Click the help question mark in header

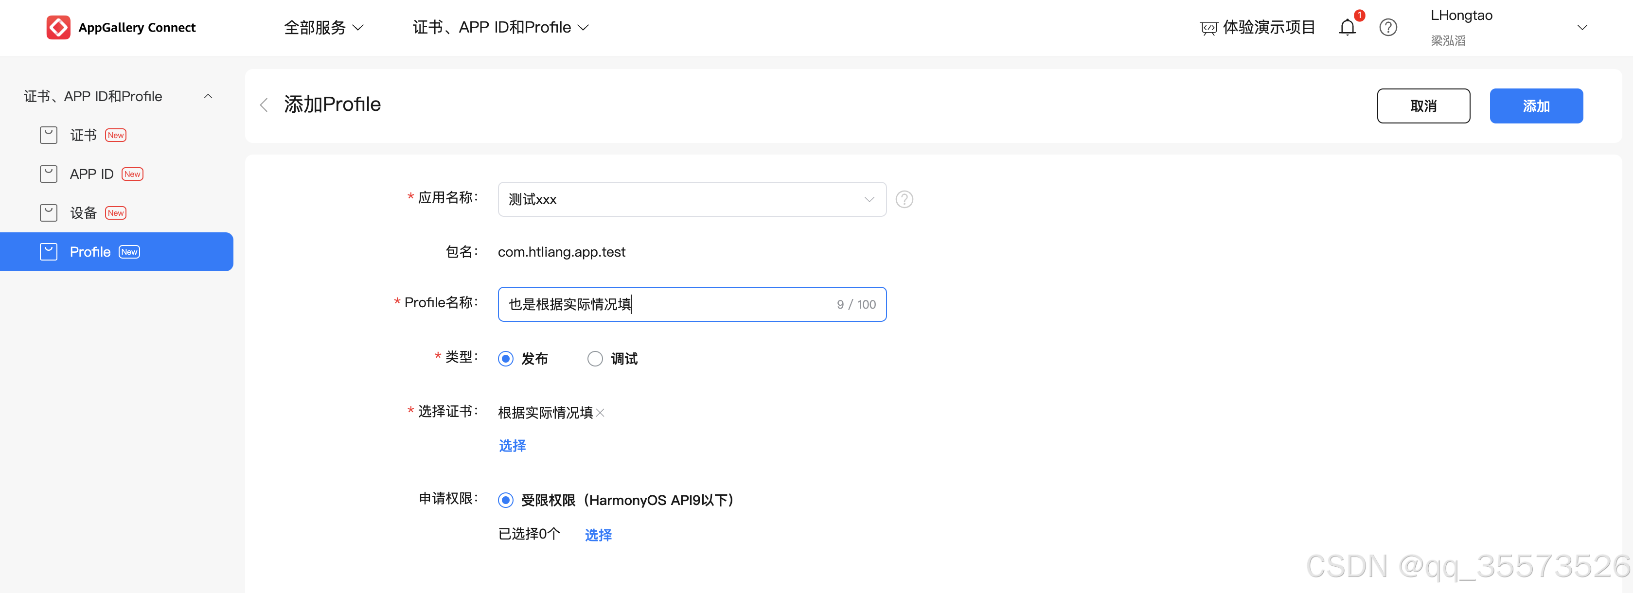(1388, 27)
